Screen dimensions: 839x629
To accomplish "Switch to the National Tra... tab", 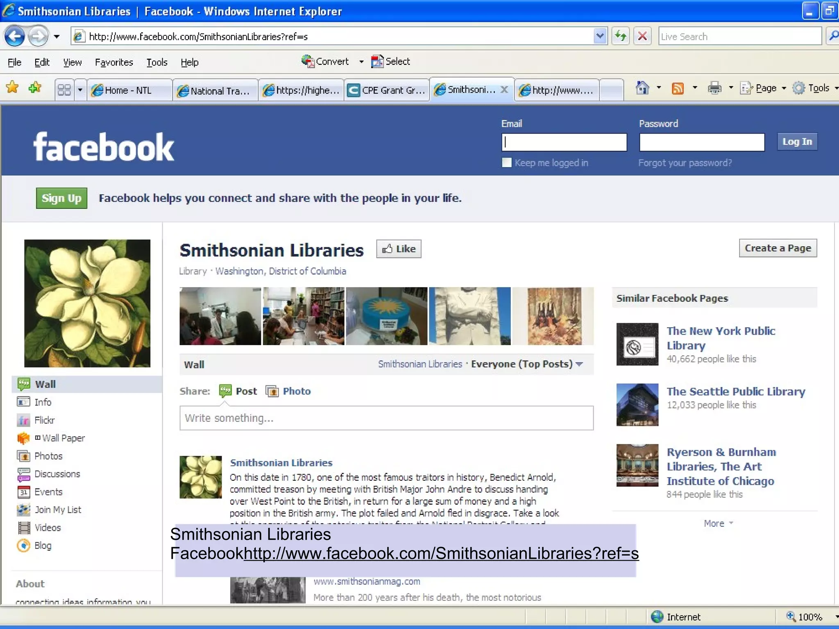I will [x=215, y=90].
